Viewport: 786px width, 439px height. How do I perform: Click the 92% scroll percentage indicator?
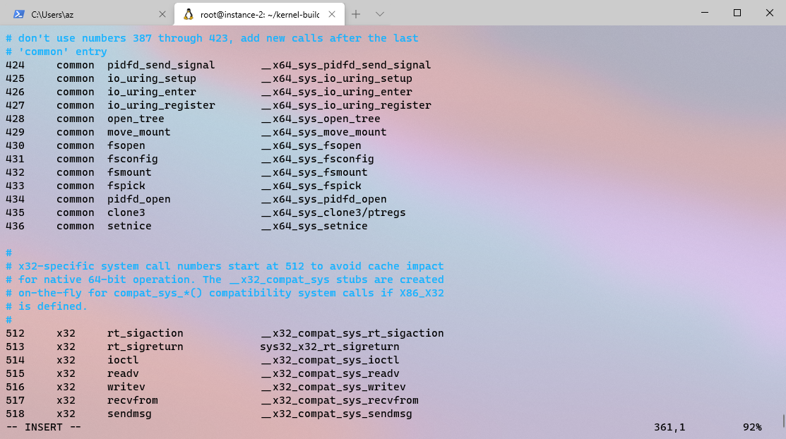coord(753,426)
